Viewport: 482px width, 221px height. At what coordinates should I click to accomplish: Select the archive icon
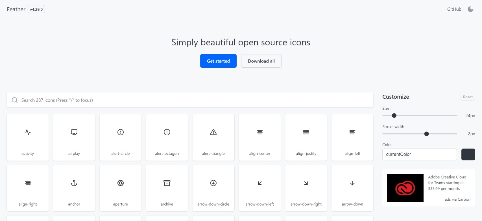point(167,188)
